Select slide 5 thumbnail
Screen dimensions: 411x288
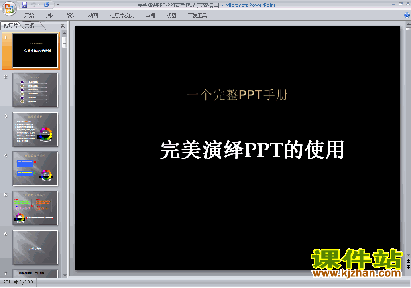pos(35,208)
